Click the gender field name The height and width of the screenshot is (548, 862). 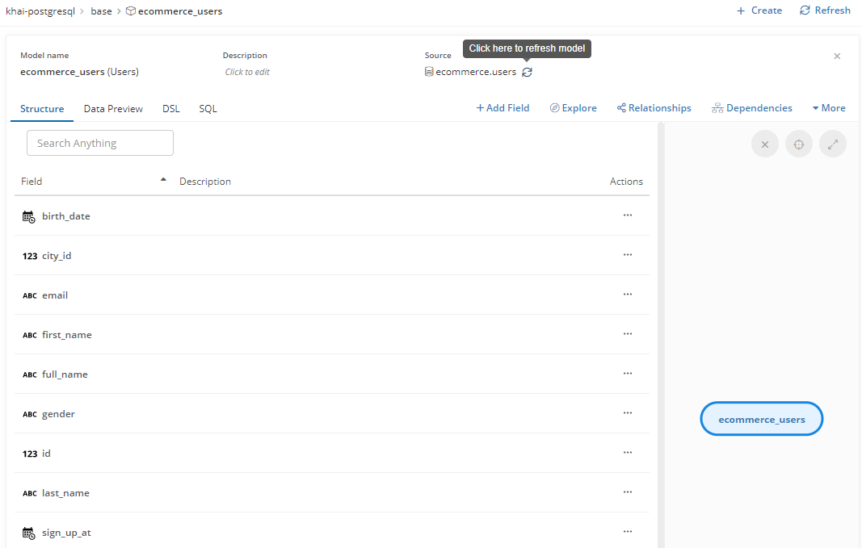pos(58,414)
